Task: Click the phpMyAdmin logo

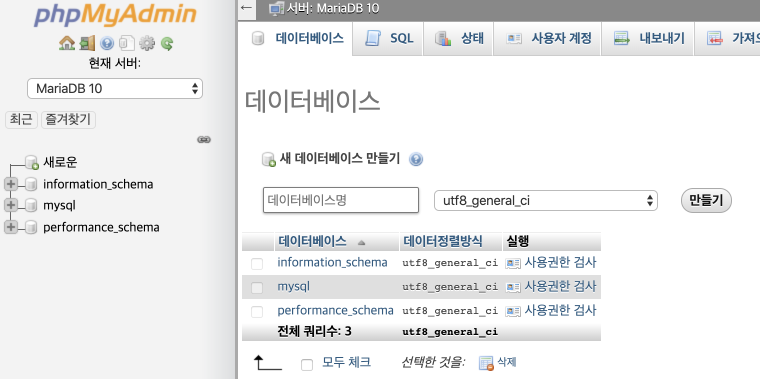Action: tap(115, 16)
